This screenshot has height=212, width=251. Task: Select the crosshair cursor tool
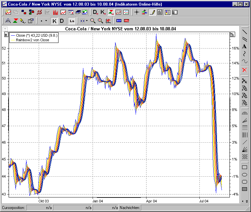click(x=137, y=12)
